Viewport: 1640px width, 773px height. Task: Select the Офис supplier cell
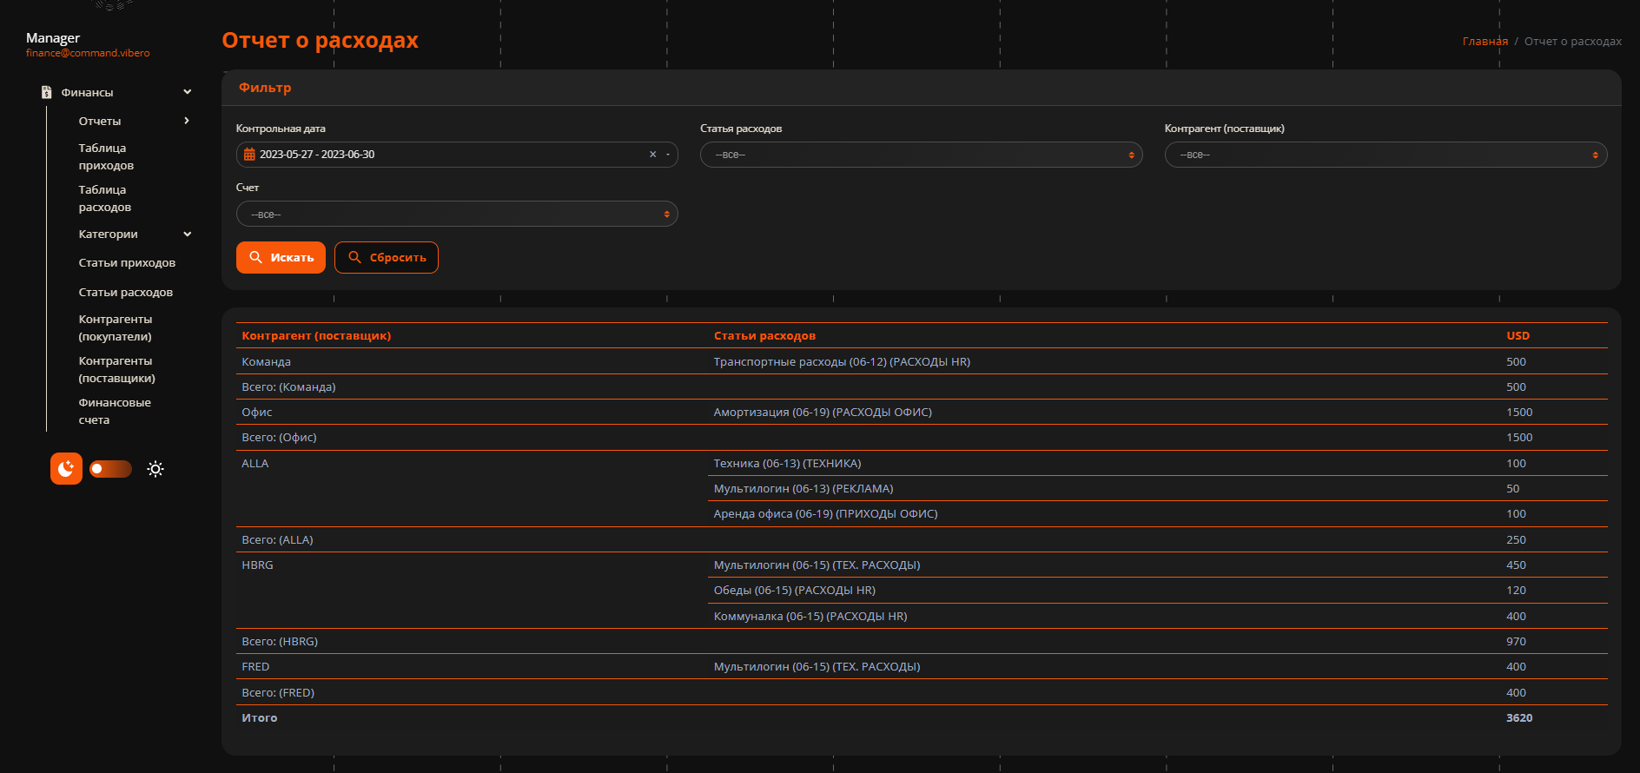click(x=257, y=412)
